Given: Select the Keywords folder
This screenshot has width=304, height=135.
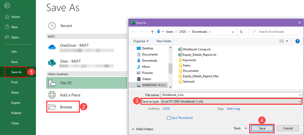Looking at the screenshot, I should 187,60.
